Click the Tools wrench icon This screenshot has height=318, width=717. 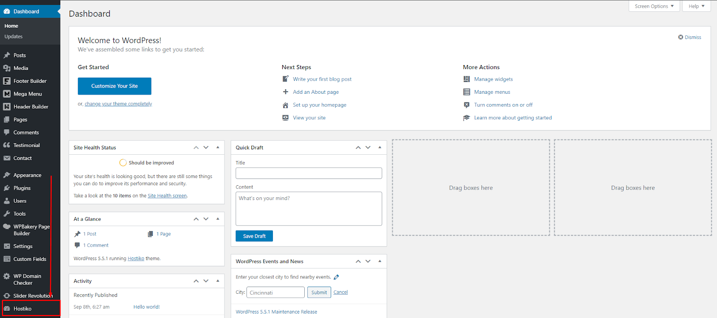7,214
